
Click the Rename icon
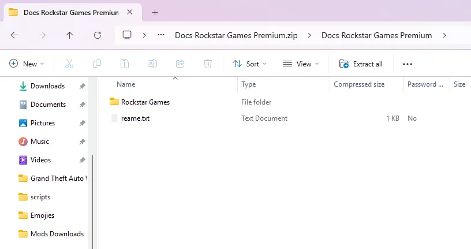coord(152,64)
